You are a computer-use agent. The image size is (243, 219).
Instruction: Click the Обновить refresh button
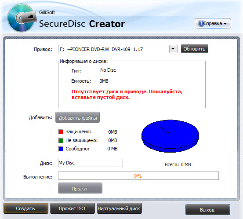[x=195, y=49]
